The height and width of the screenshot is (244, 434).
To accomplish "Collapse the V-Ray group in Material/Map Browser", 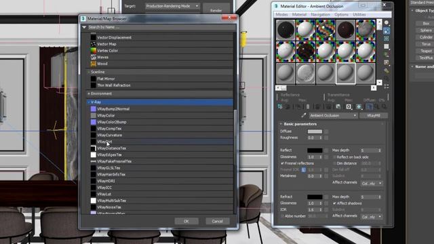I will click(x=89, y=102).
